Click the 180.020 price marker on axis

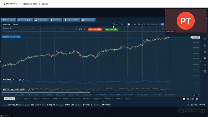coord(195,37)
